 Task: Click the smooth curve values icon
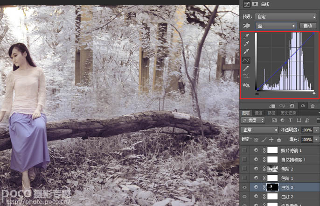pyautogui.click(x=246, y=76)
